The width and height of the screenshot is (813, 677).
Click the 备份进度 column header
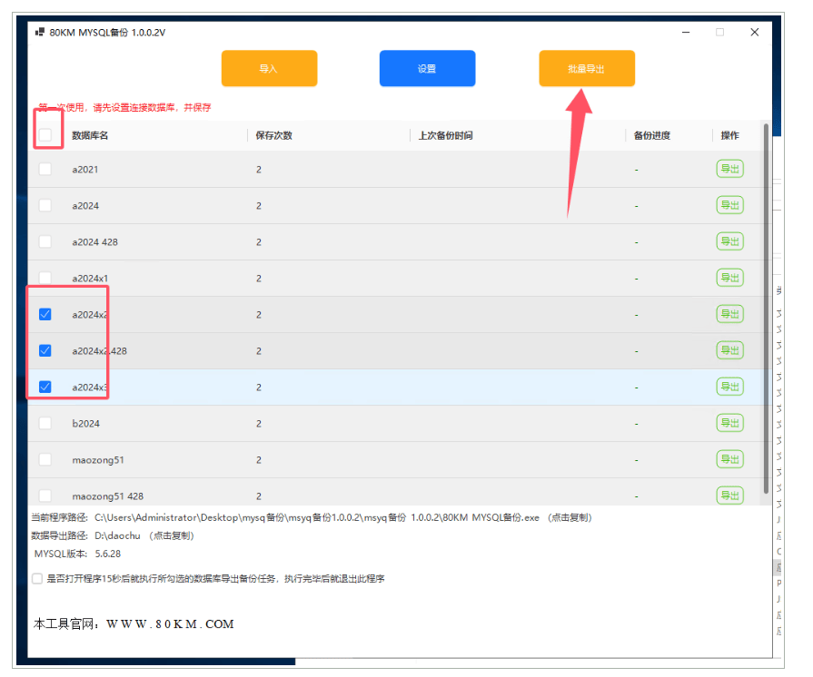tap(652, 136)
